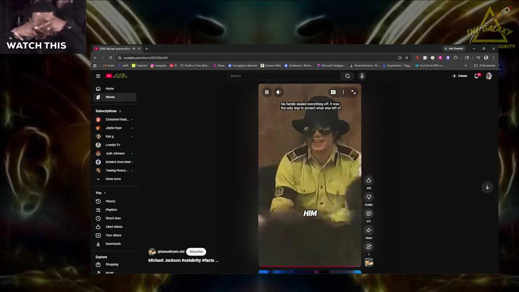The image size is (519, 292).
Task: Click the YouTube logo
Action: pos(117,76)
